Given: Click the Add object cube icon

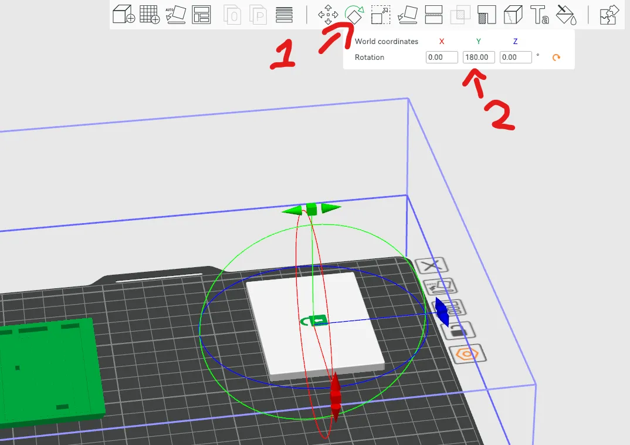Looking at the screenshot, I should (123, 15).
